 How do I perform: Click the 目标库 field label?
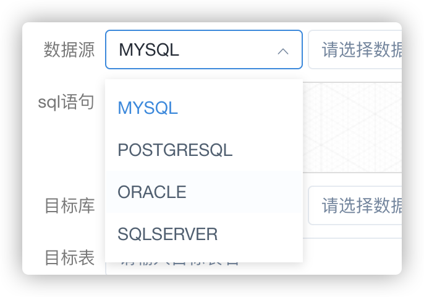pos(69,206)
